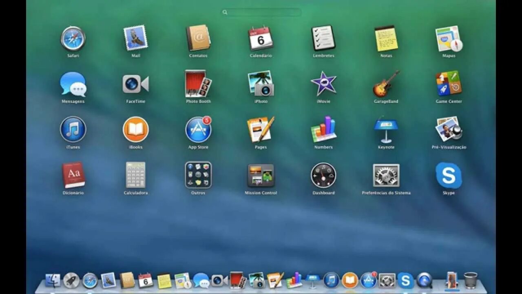Open the Dicionário app
The height and width of the screenshot is (294, 522).
tap(73, 175)
